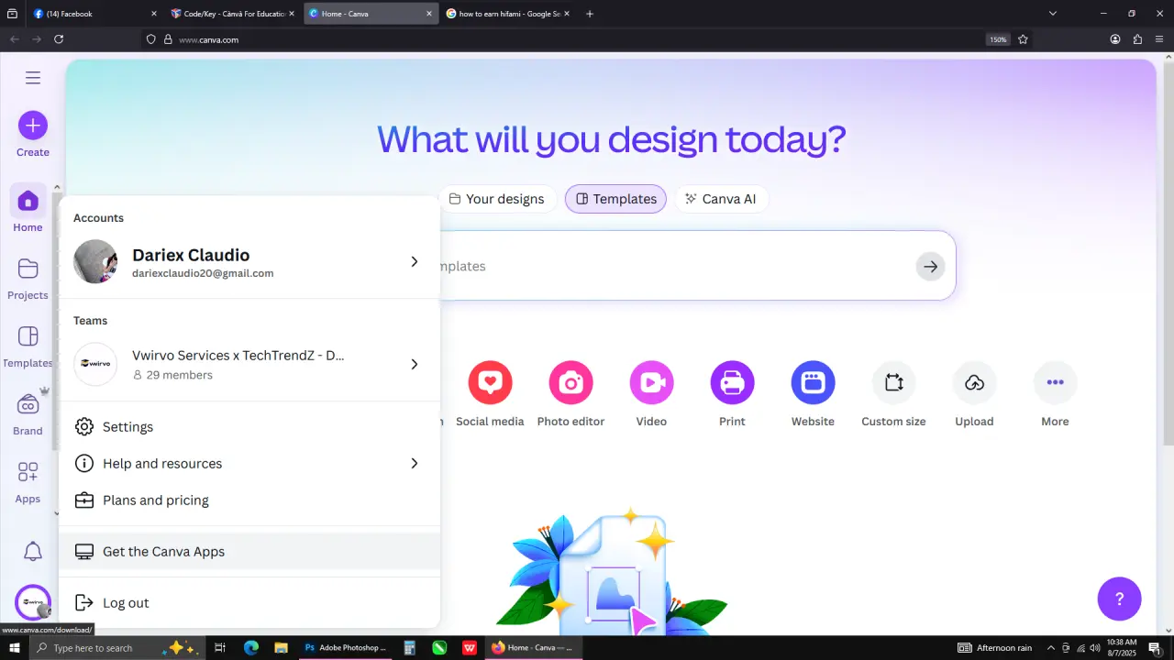Select the Templates filter pill
Viewport: 1174px width, 660px height.
point(615,199)
